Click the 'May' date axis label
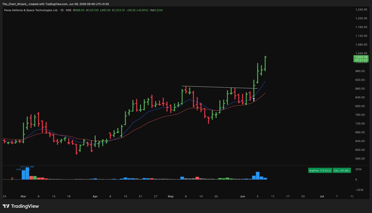 tap(170, 196)
